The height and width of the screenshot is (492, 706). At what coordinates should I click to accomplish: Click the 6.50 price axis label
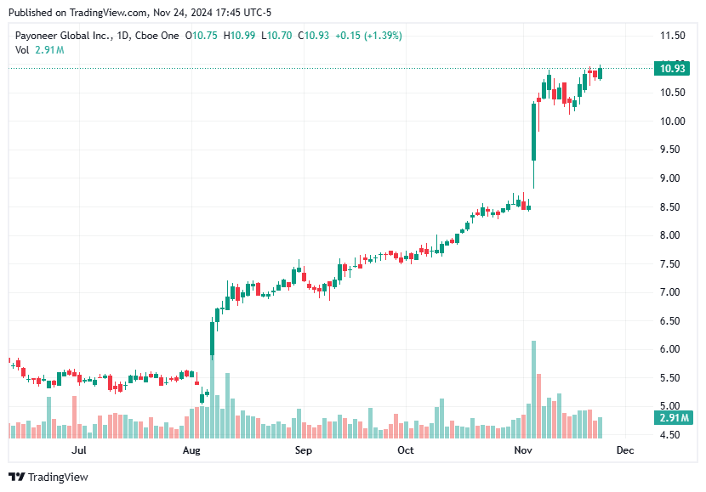[x=670, y=321]
